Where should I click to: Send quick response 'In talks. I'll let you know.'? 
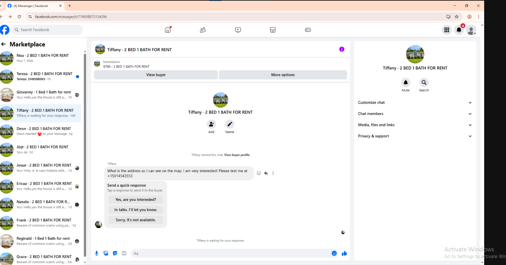click(136, 210)
